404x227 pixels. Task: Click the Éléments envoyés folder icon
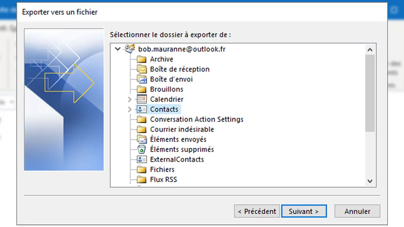click(x=142, y=139)
